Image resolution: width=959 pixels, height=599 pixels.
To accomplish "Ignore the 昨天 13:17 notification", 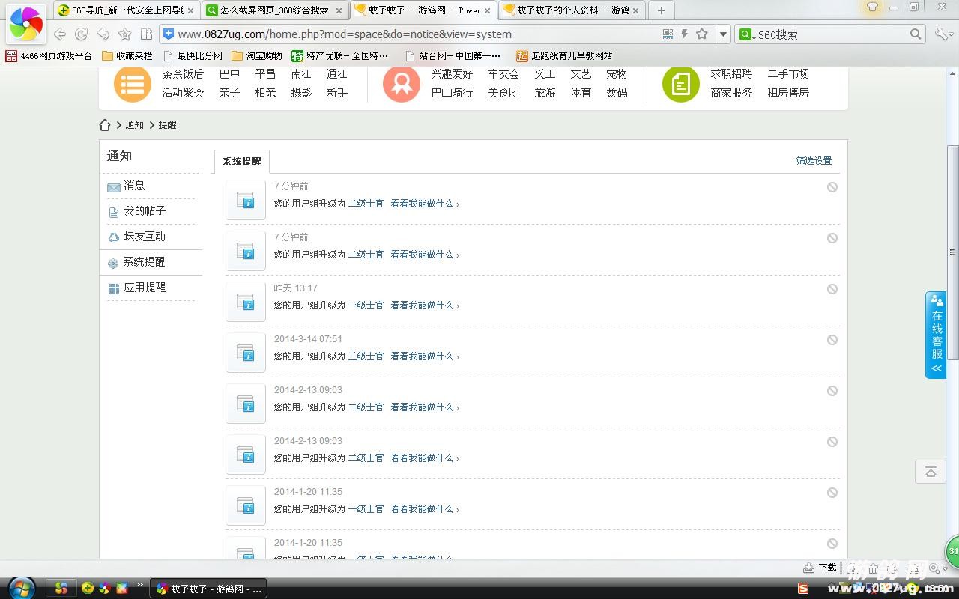I will pos(832,289).
